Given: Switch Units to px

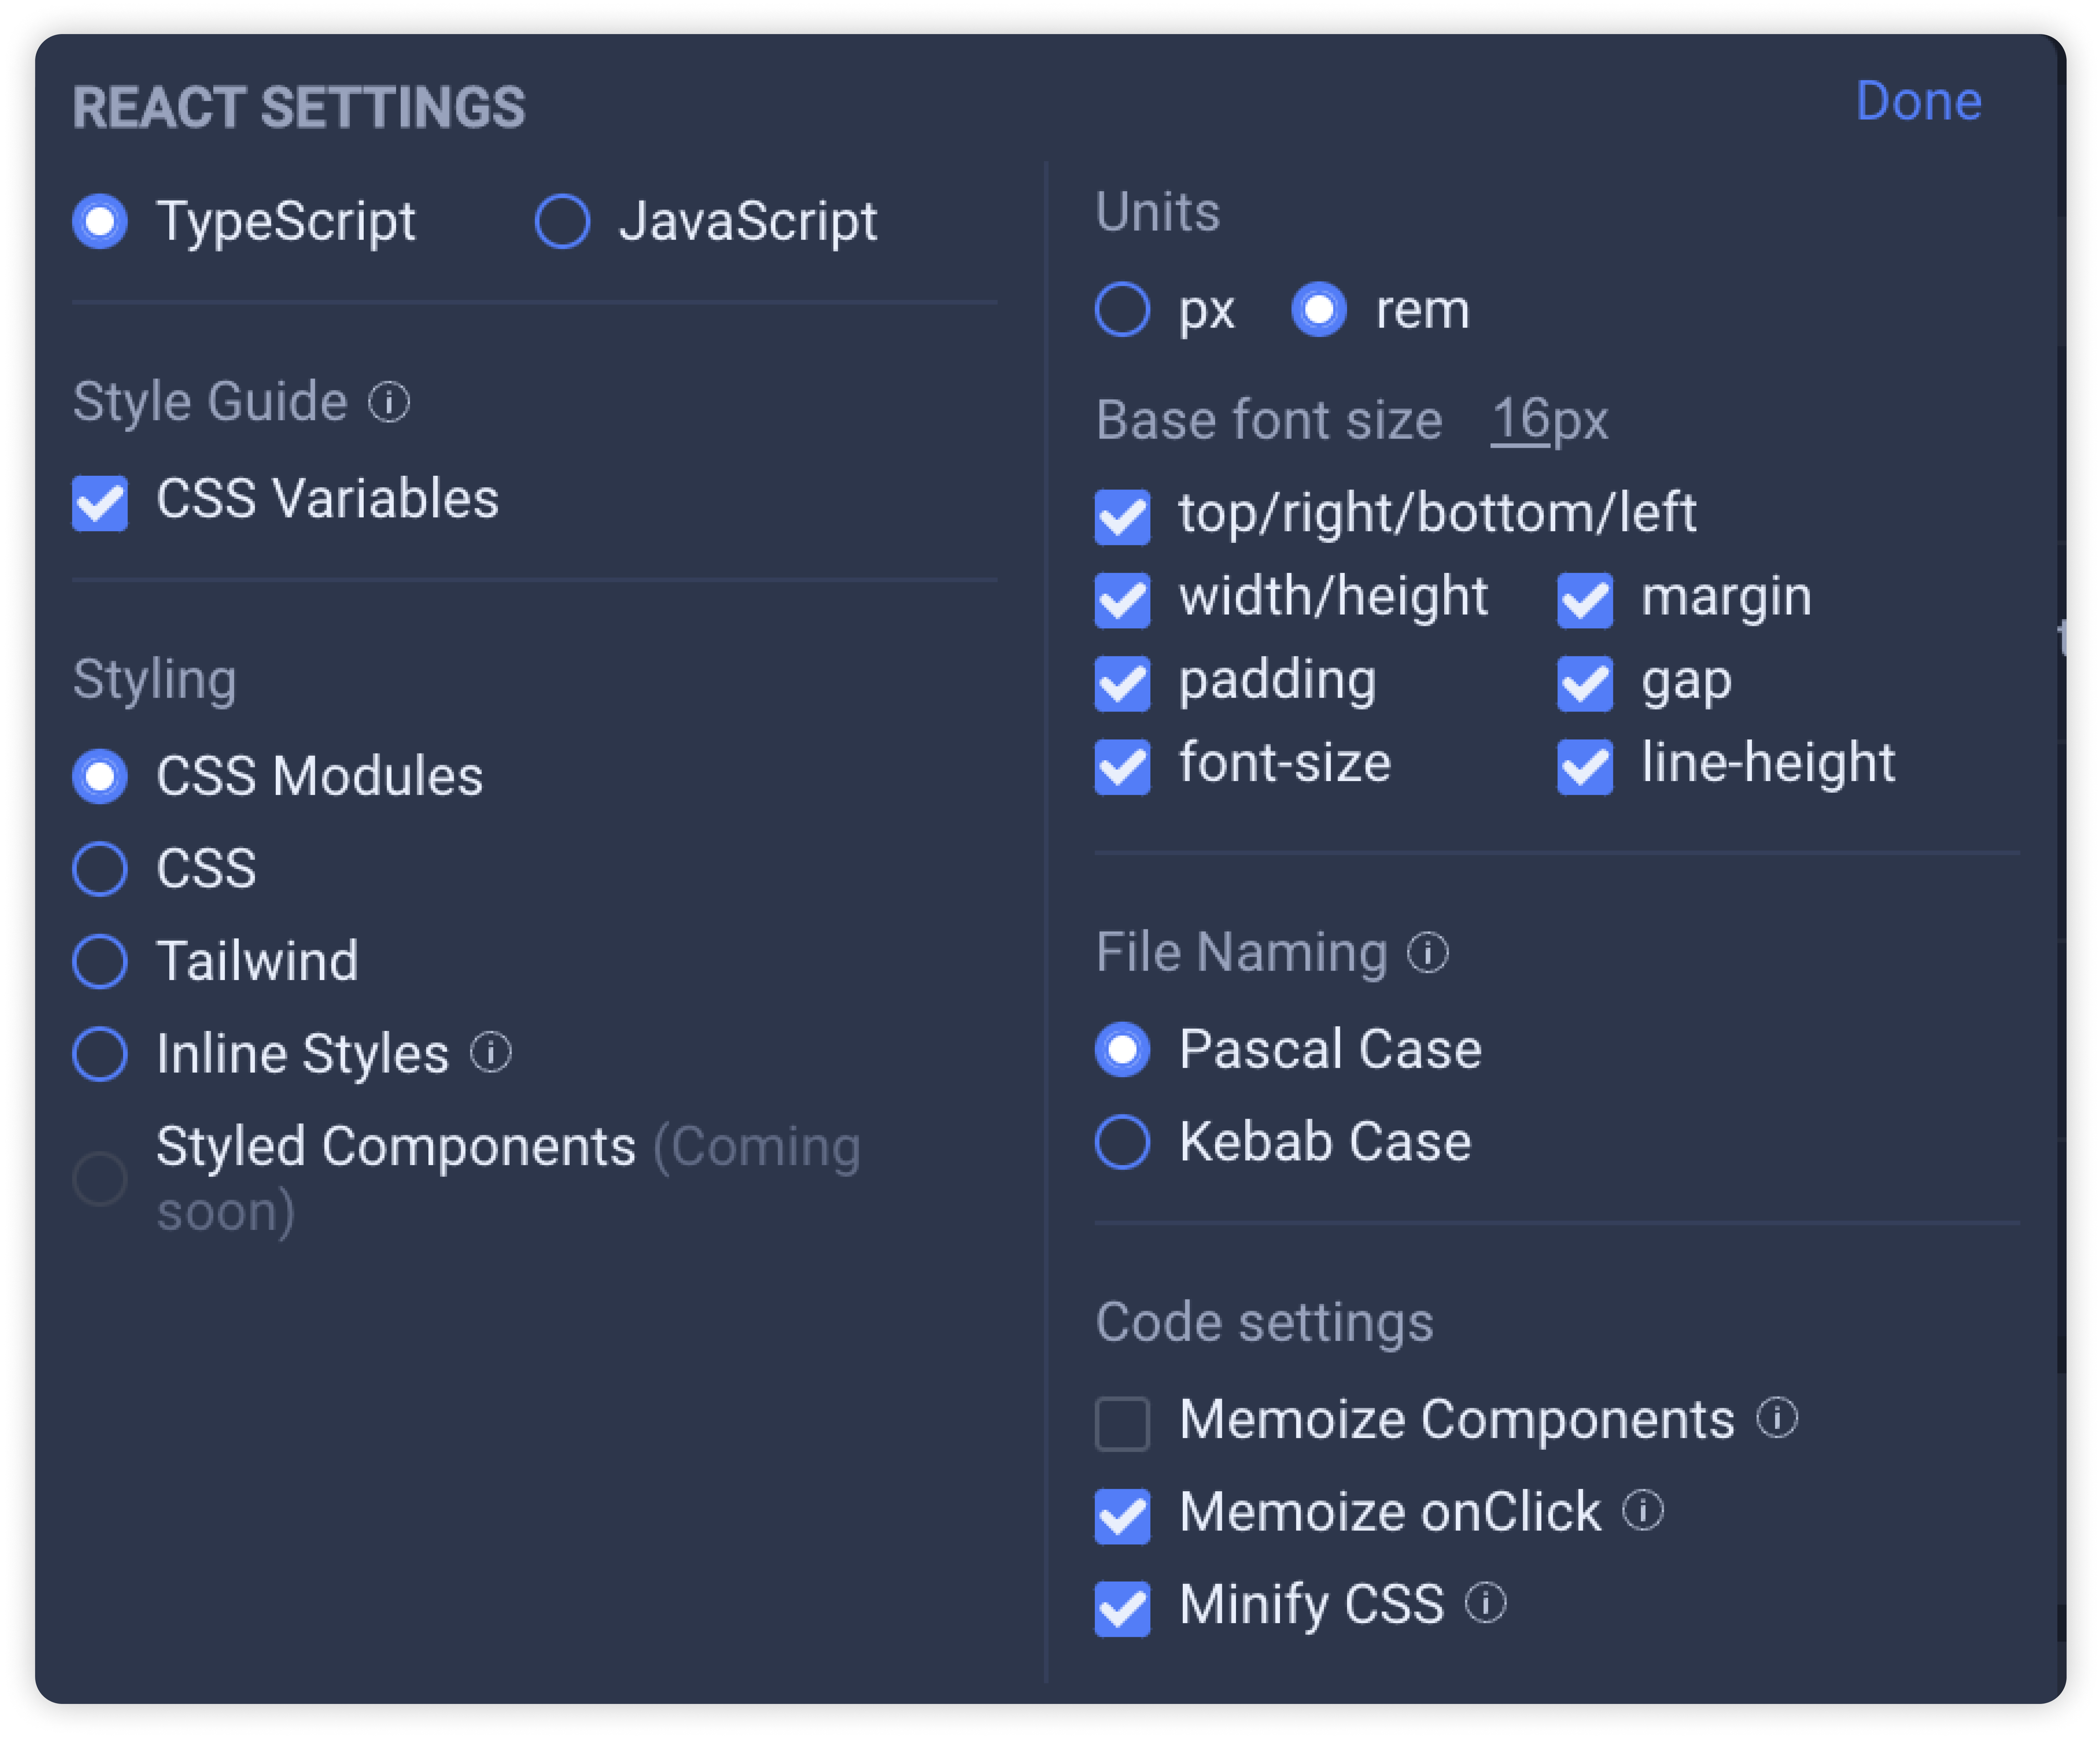Looking at the screenshot, I should (1124, 310).
